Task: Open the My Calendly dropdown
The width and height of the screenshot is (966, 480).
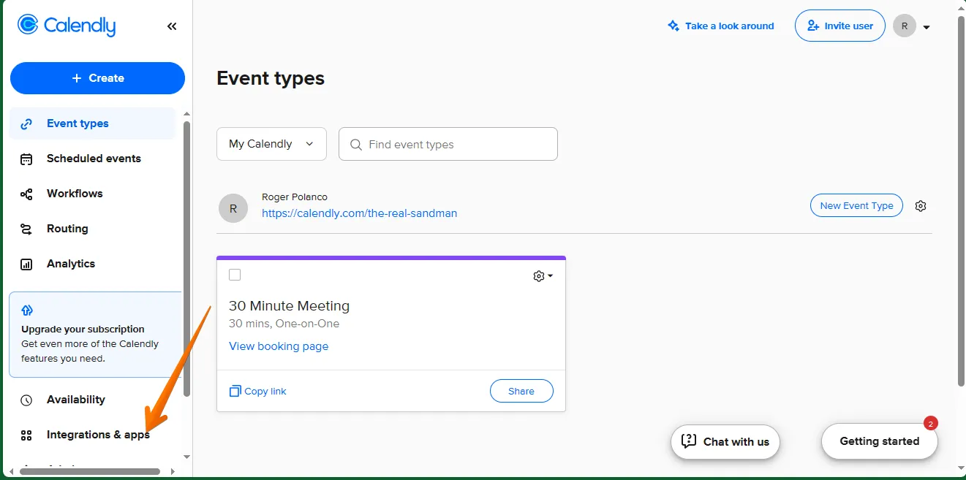Action: (271, 144)
